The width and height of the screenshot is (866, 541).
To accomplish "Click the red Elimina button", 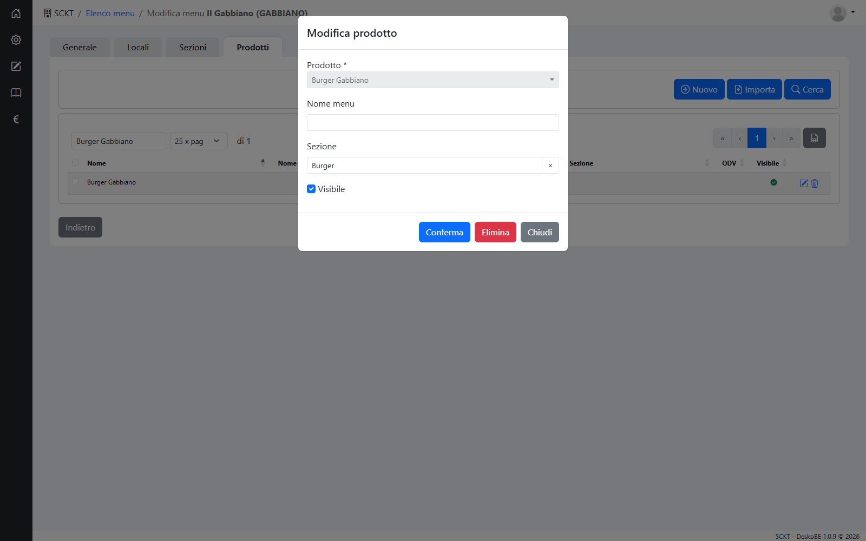I will point(495,232).
